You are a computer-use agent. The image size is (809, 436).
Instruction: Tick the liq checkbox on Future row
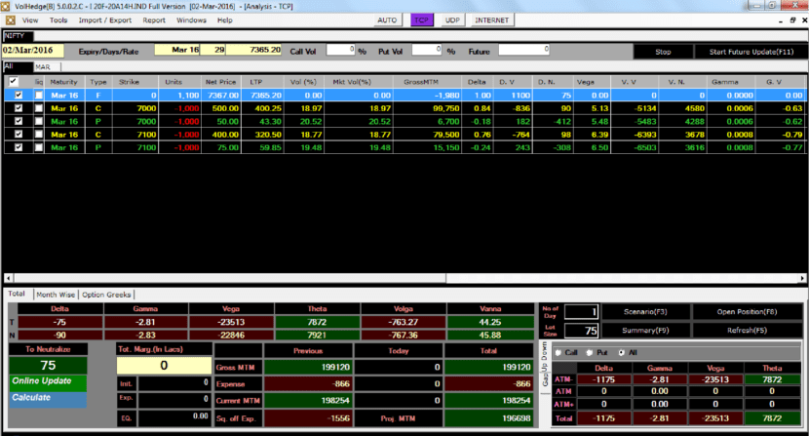coord(39,95)
